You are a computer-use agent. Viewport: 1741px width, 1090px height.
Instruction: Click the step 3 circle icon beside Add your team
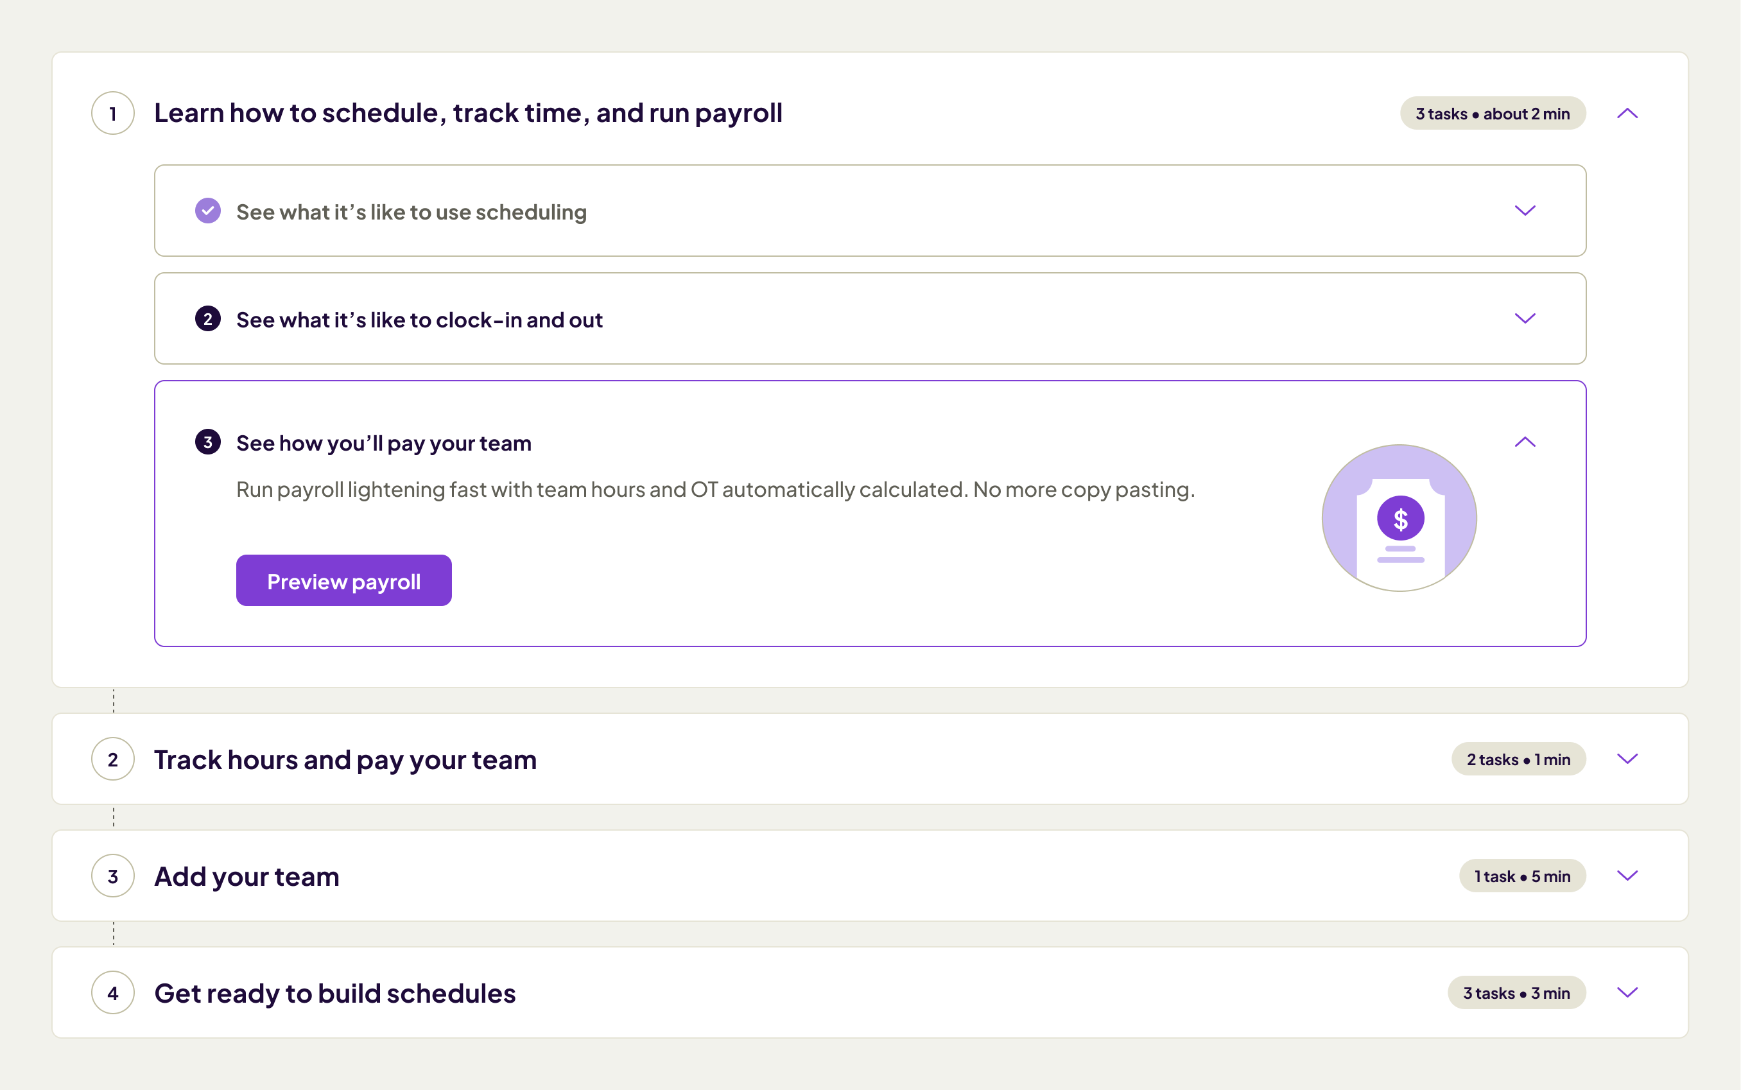[112, 876]
